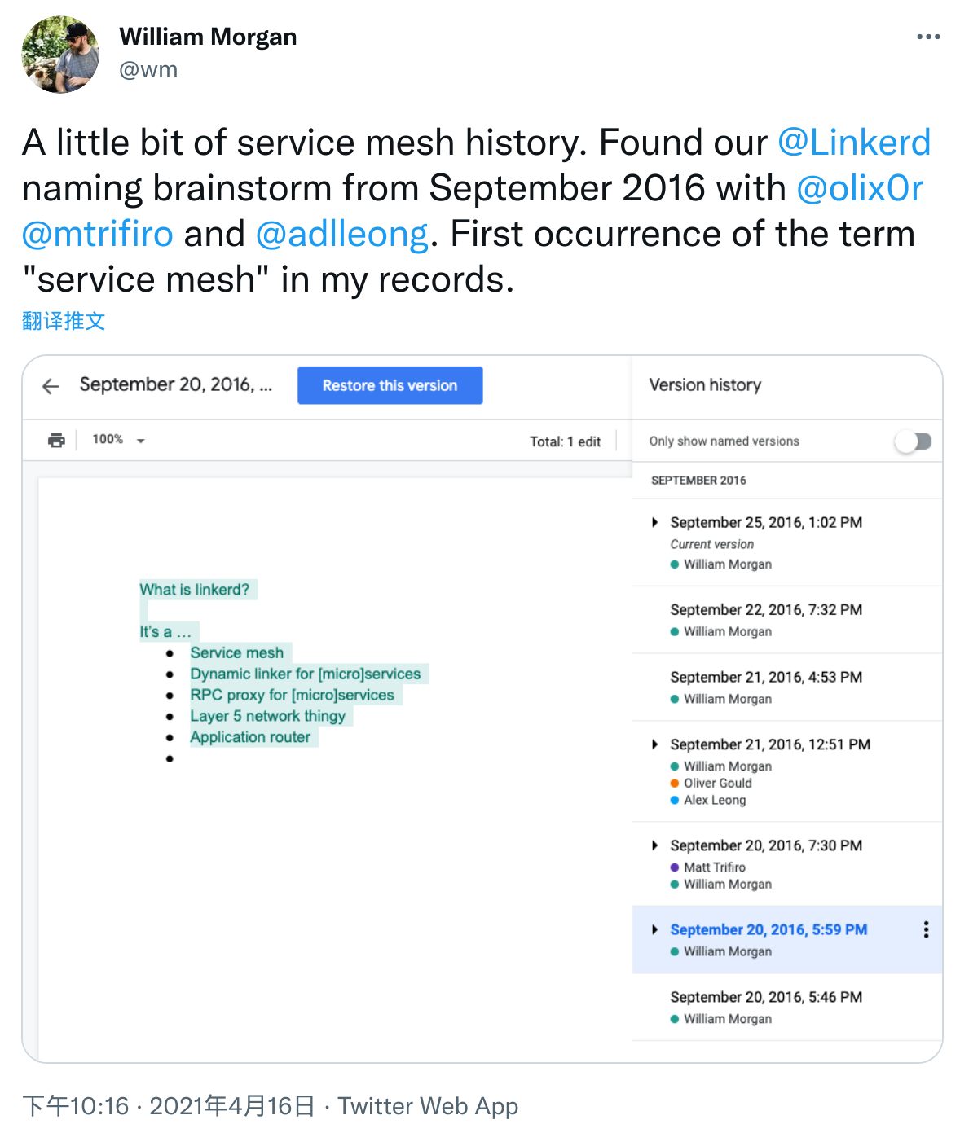
Task: Click the translate tweet link
Action: (x=64, y=321)
